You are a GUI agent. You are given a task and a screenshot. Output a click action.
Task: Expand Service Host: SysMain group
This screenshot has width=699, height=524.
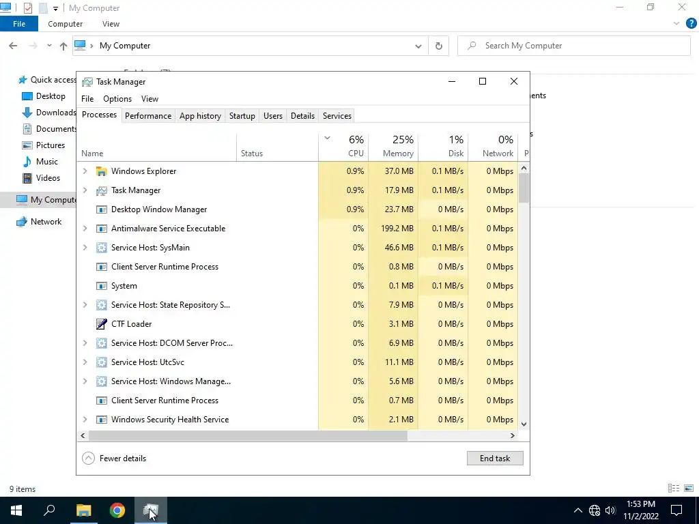pyautogui.click(x=85, y=248)
